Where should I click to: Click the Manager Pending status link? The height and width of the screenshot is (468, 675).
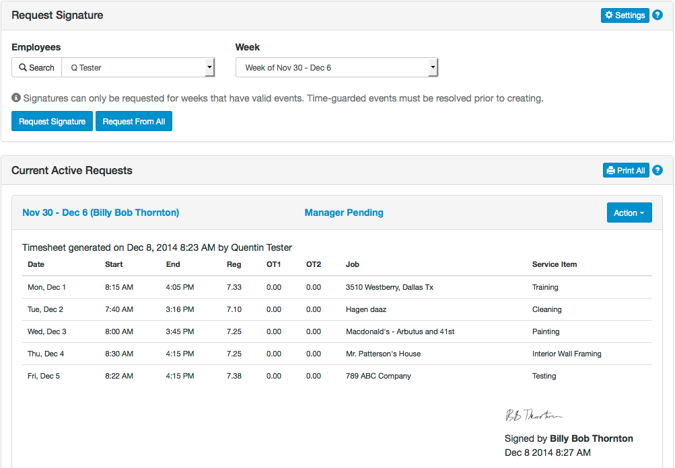pyautogui.click(x=344, y=212)
